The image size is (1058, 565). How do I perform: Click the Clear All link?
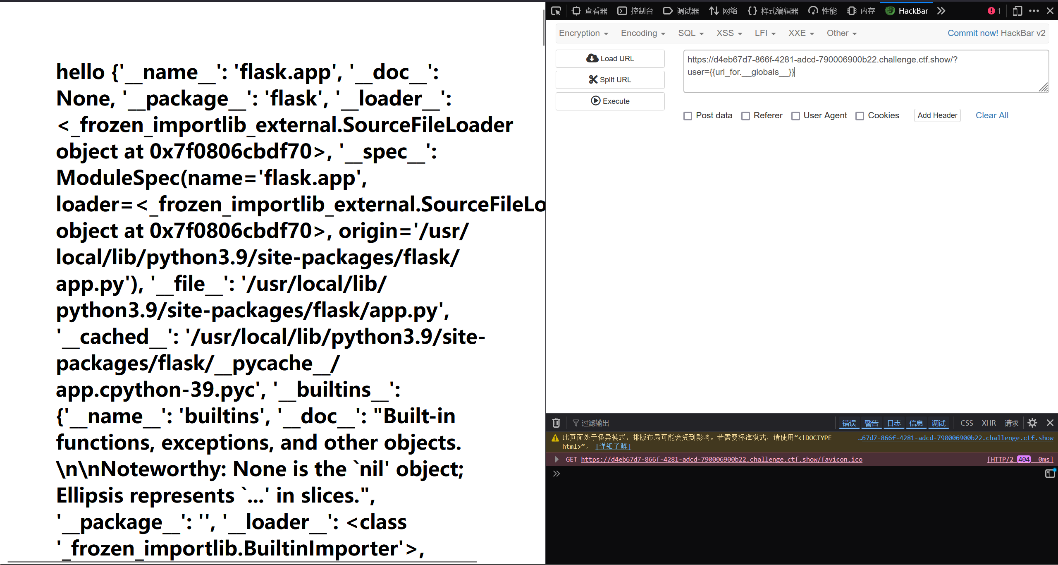pos(991,115)
